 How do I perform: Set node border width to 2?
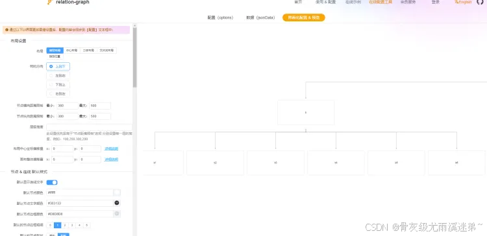pyautogui.click(x=64, y=225)
